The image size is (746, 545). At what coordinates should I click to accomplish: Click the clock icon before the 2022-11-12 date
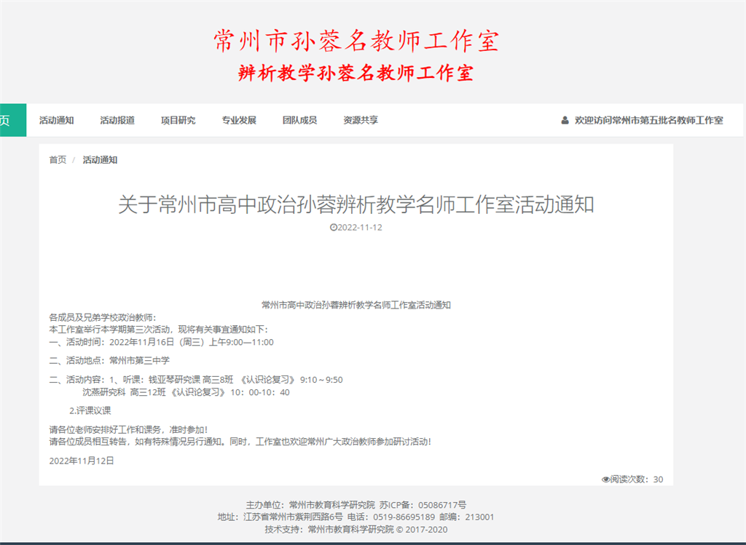coord(334,227)
